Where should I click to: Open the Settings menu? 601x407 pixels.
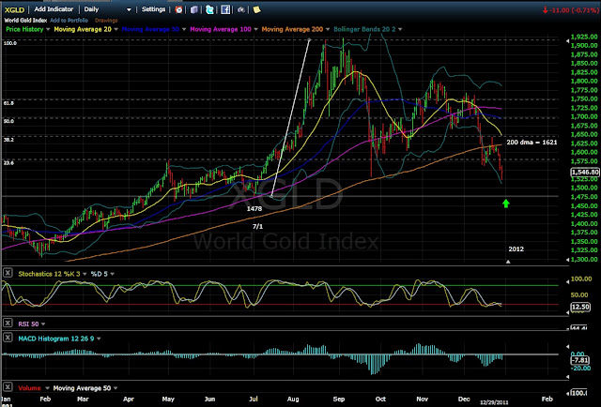(x=153, y=9)
